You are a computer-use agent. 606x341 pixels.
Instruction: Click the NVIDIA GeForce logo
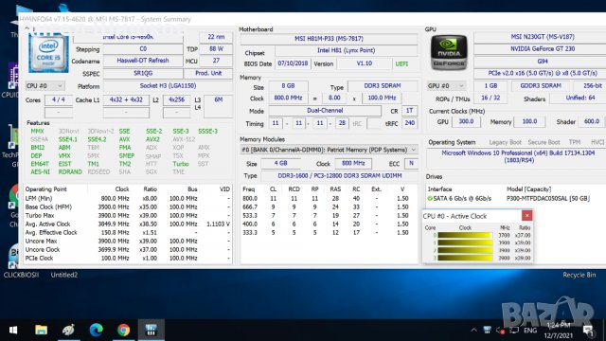(x=448, y=53)
